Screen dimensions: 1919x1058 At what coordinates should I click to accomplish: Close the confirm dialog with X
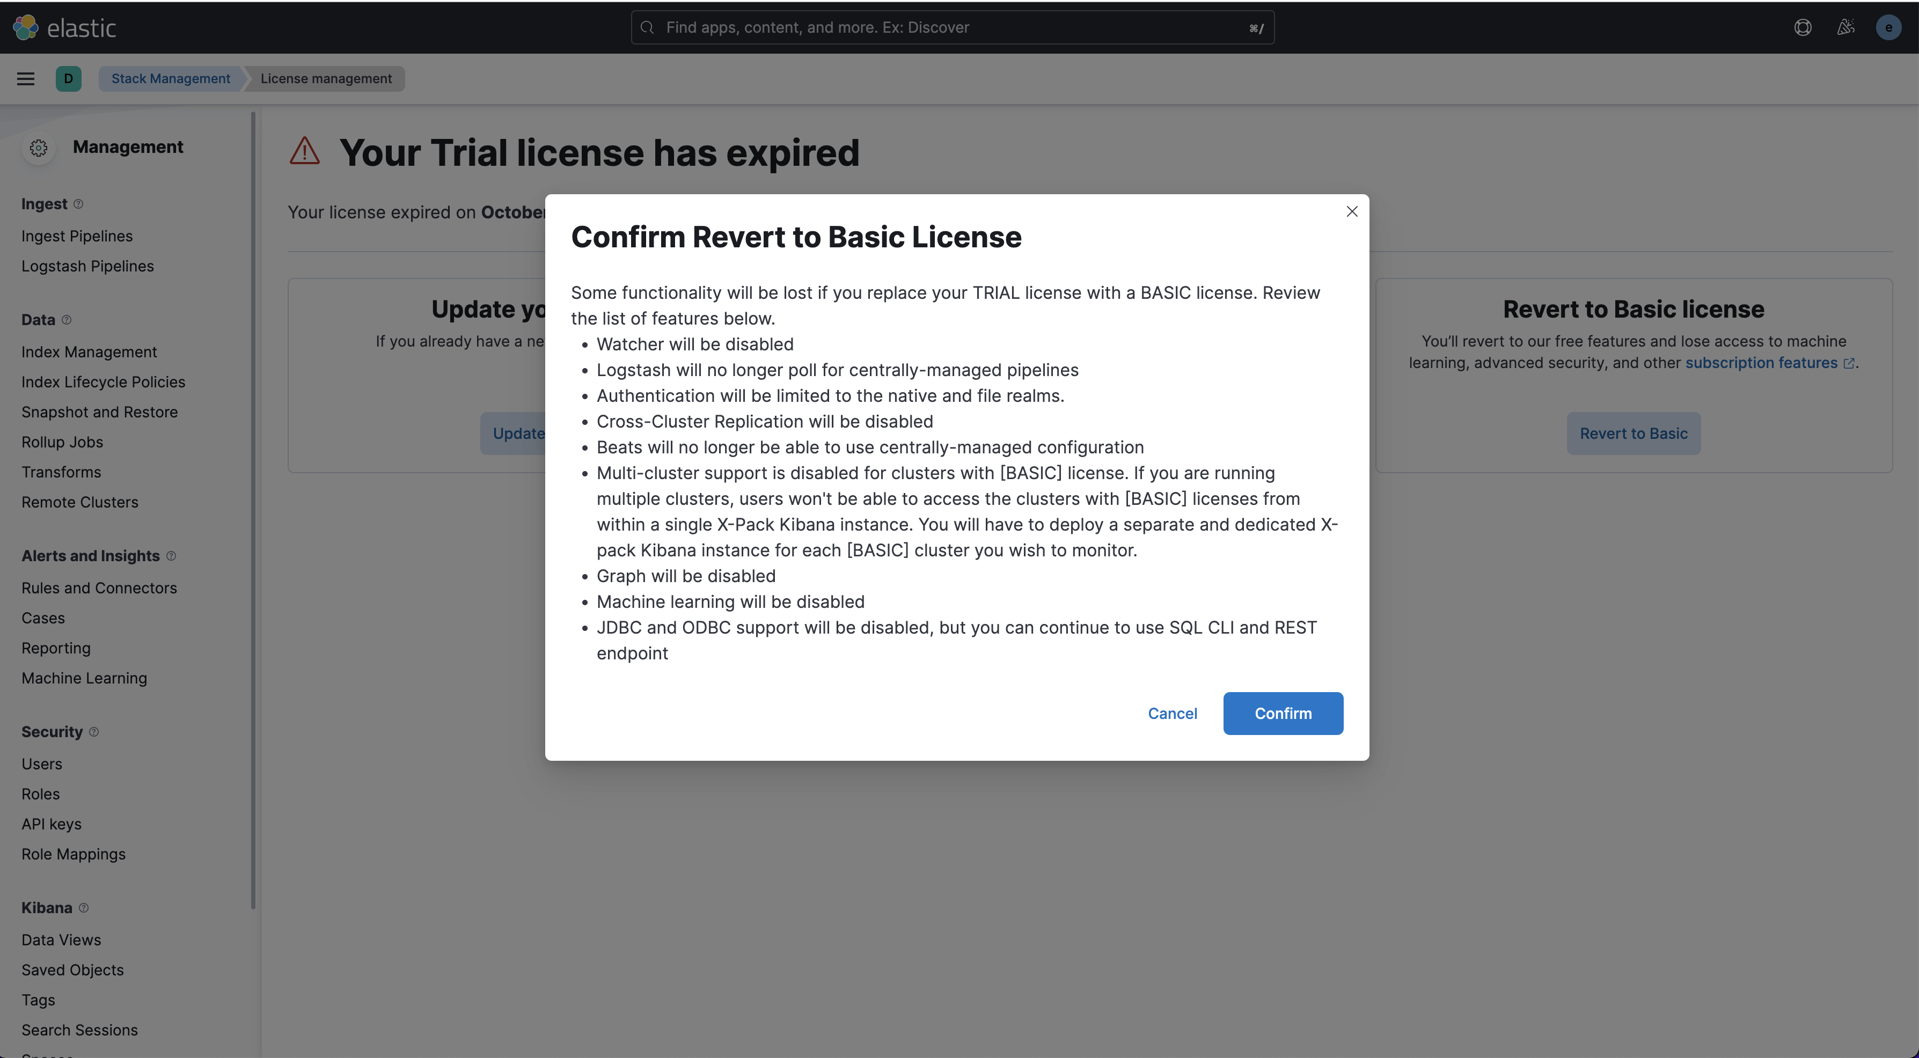[x=1352, y=211]
